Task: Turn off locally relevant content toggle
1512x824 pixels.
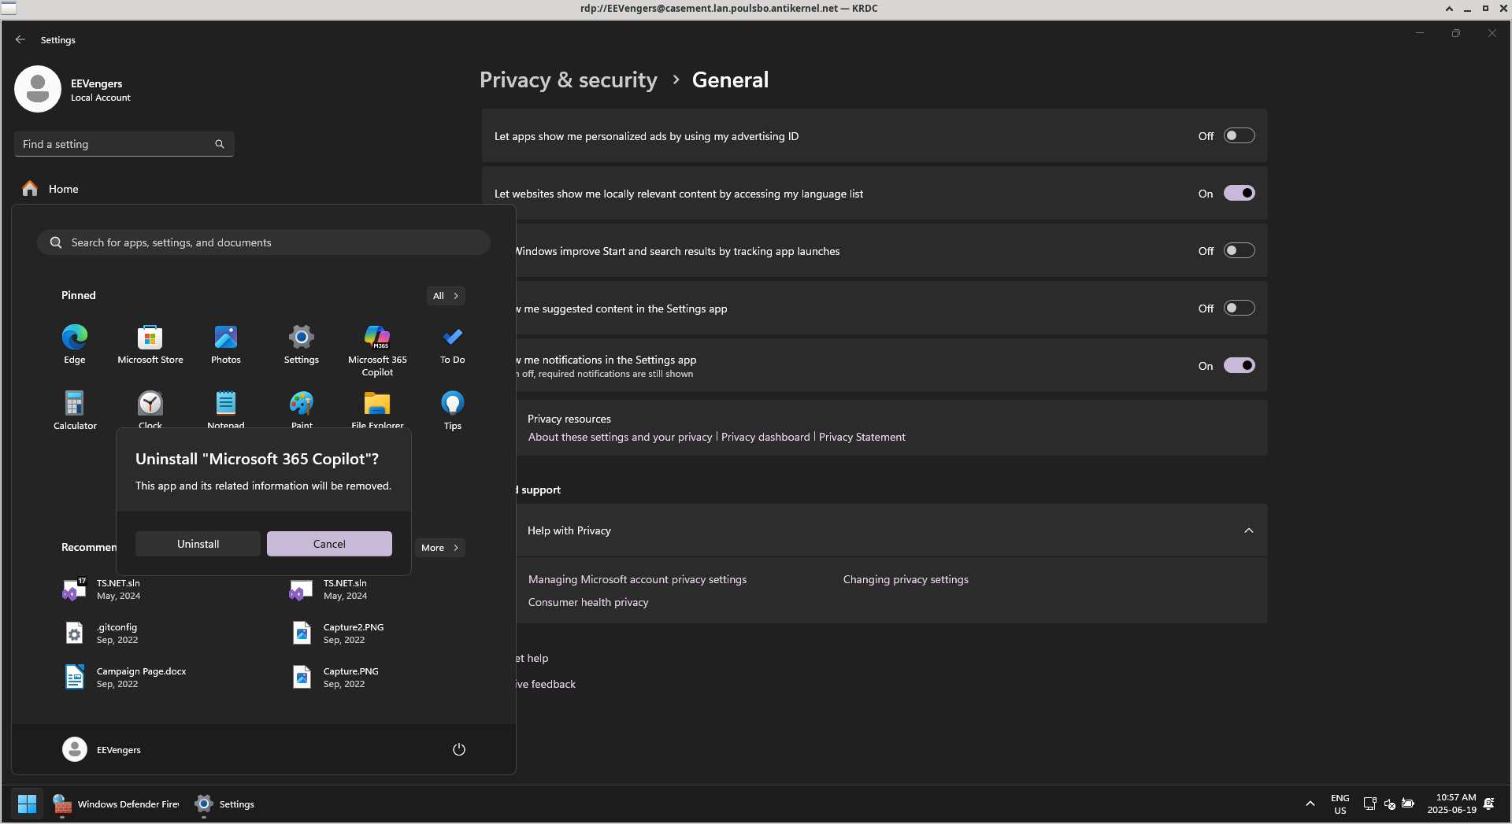Action: click(1238, 194)
